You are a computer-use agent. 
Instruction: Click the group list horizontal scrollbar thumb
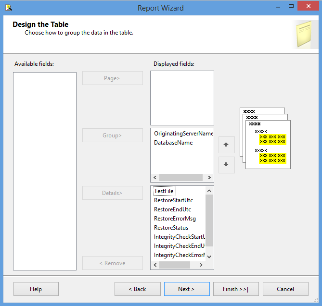tap(181, 177)
